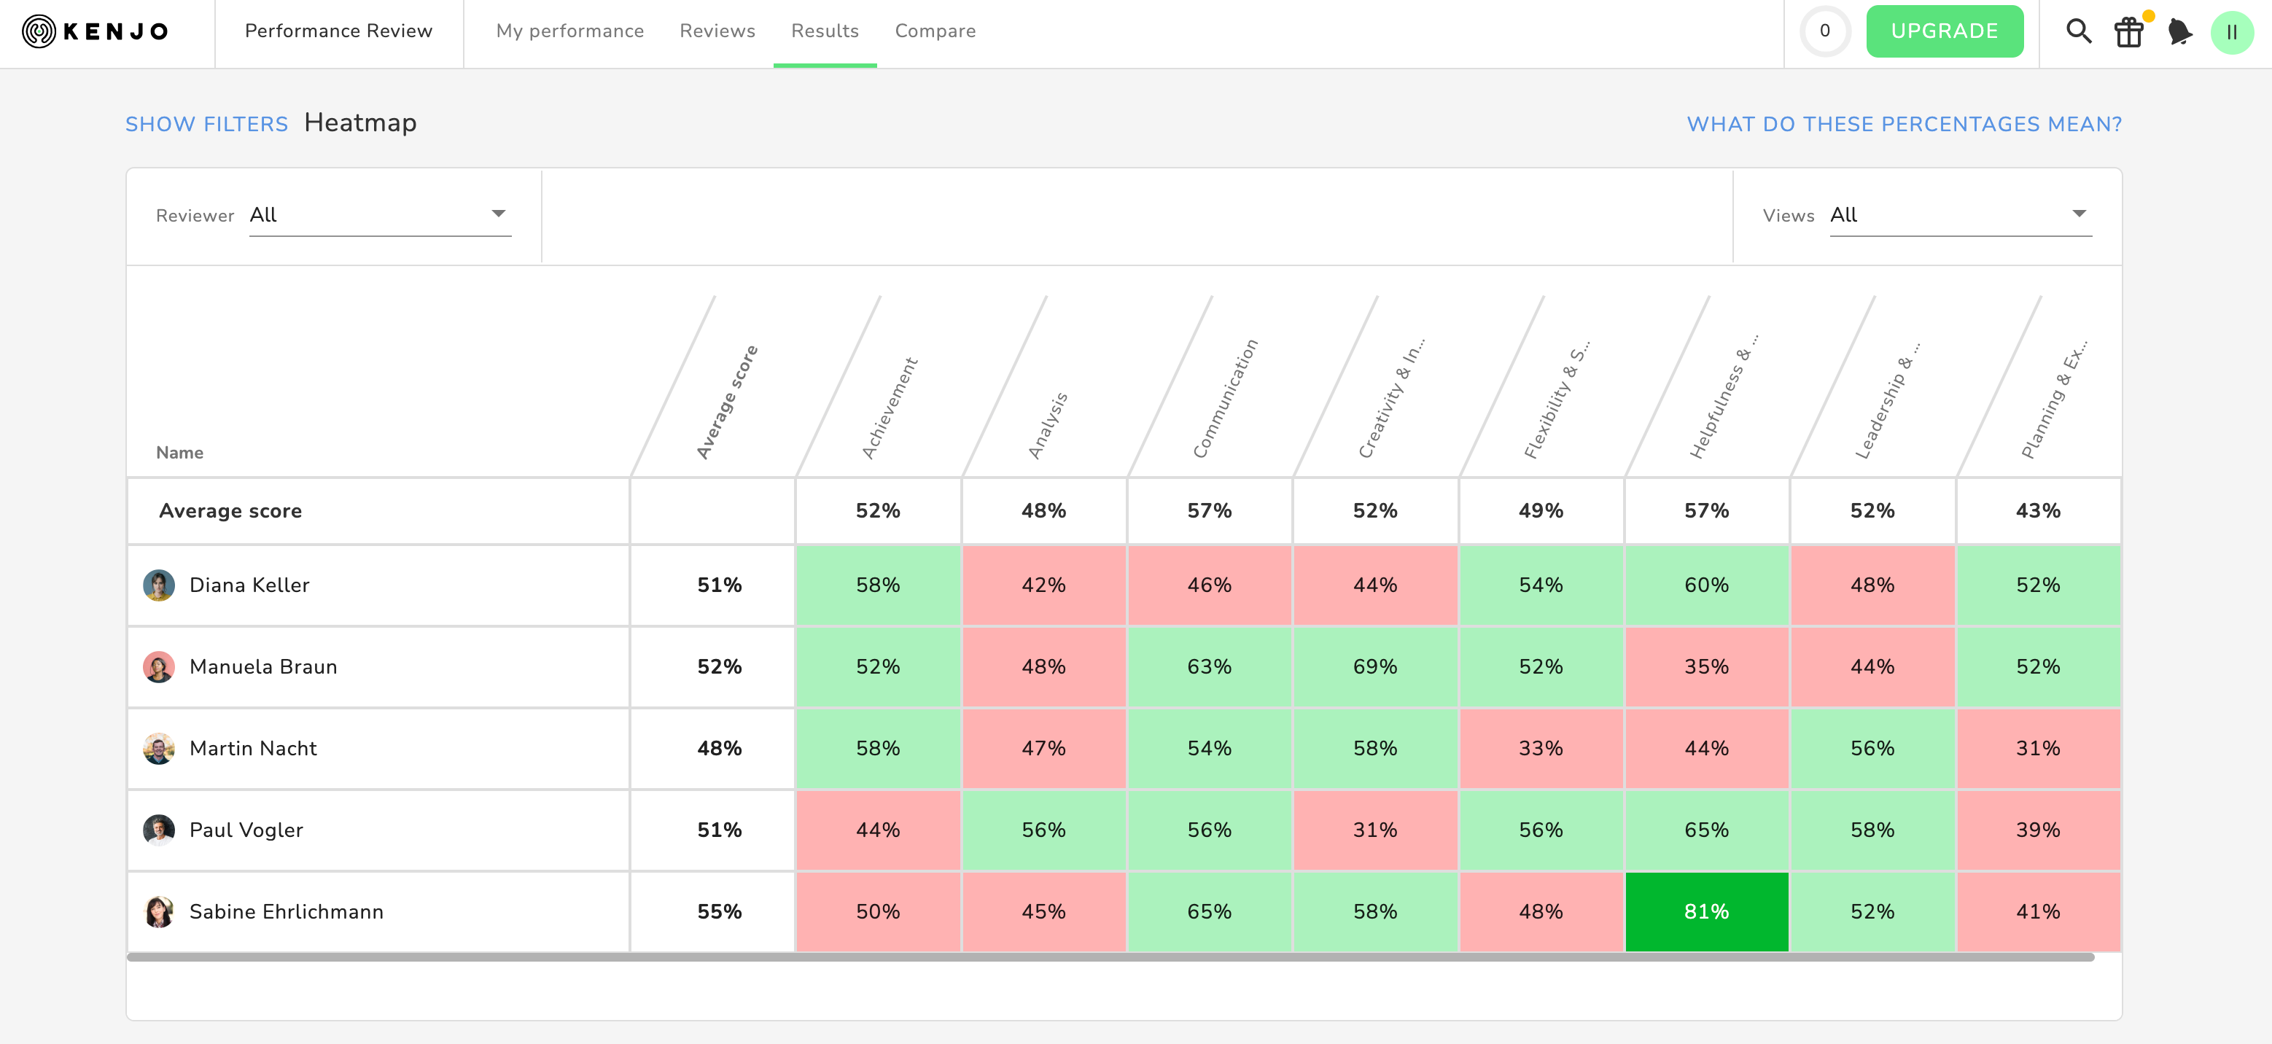Click the Views dropdown arrow

pos(2079,214)
